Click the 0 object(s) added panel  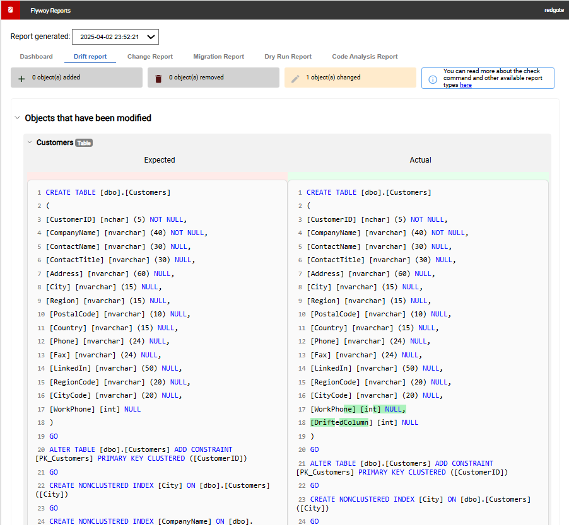pyautogui.click(x=76, y=78)
